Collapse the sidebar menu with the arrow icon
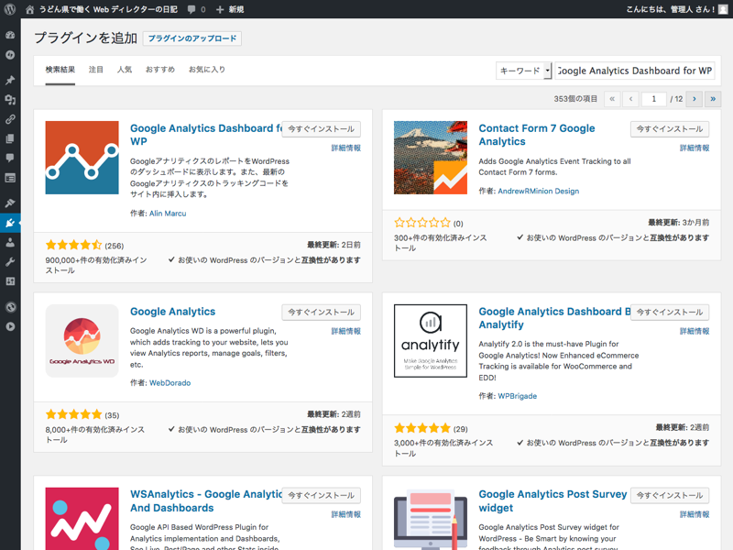This screenshot has width=733, height=550. (10, 326)
